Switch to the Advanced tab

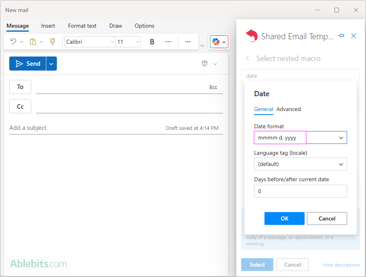click(x=289, y=109)
